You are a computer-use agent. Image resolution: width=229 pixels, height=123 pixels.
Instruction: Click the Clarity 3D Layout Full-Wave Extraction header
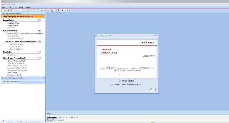pyautogui.click(x=23, y=16)
